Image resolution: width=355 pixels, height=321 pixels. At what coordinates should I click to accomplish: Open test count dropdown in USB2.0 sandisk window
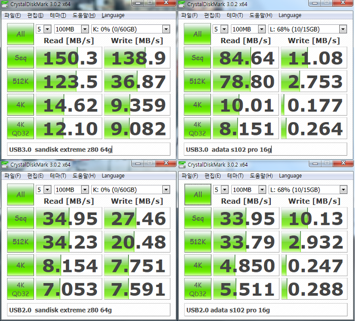pos(47,190)
